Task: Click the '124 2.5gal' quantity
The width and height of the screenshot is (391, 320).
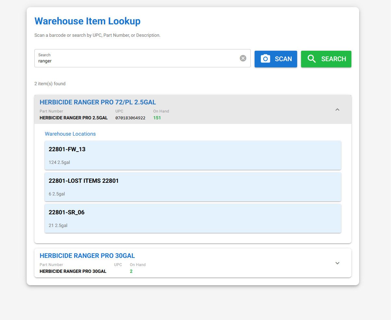Action: (59, 162)
